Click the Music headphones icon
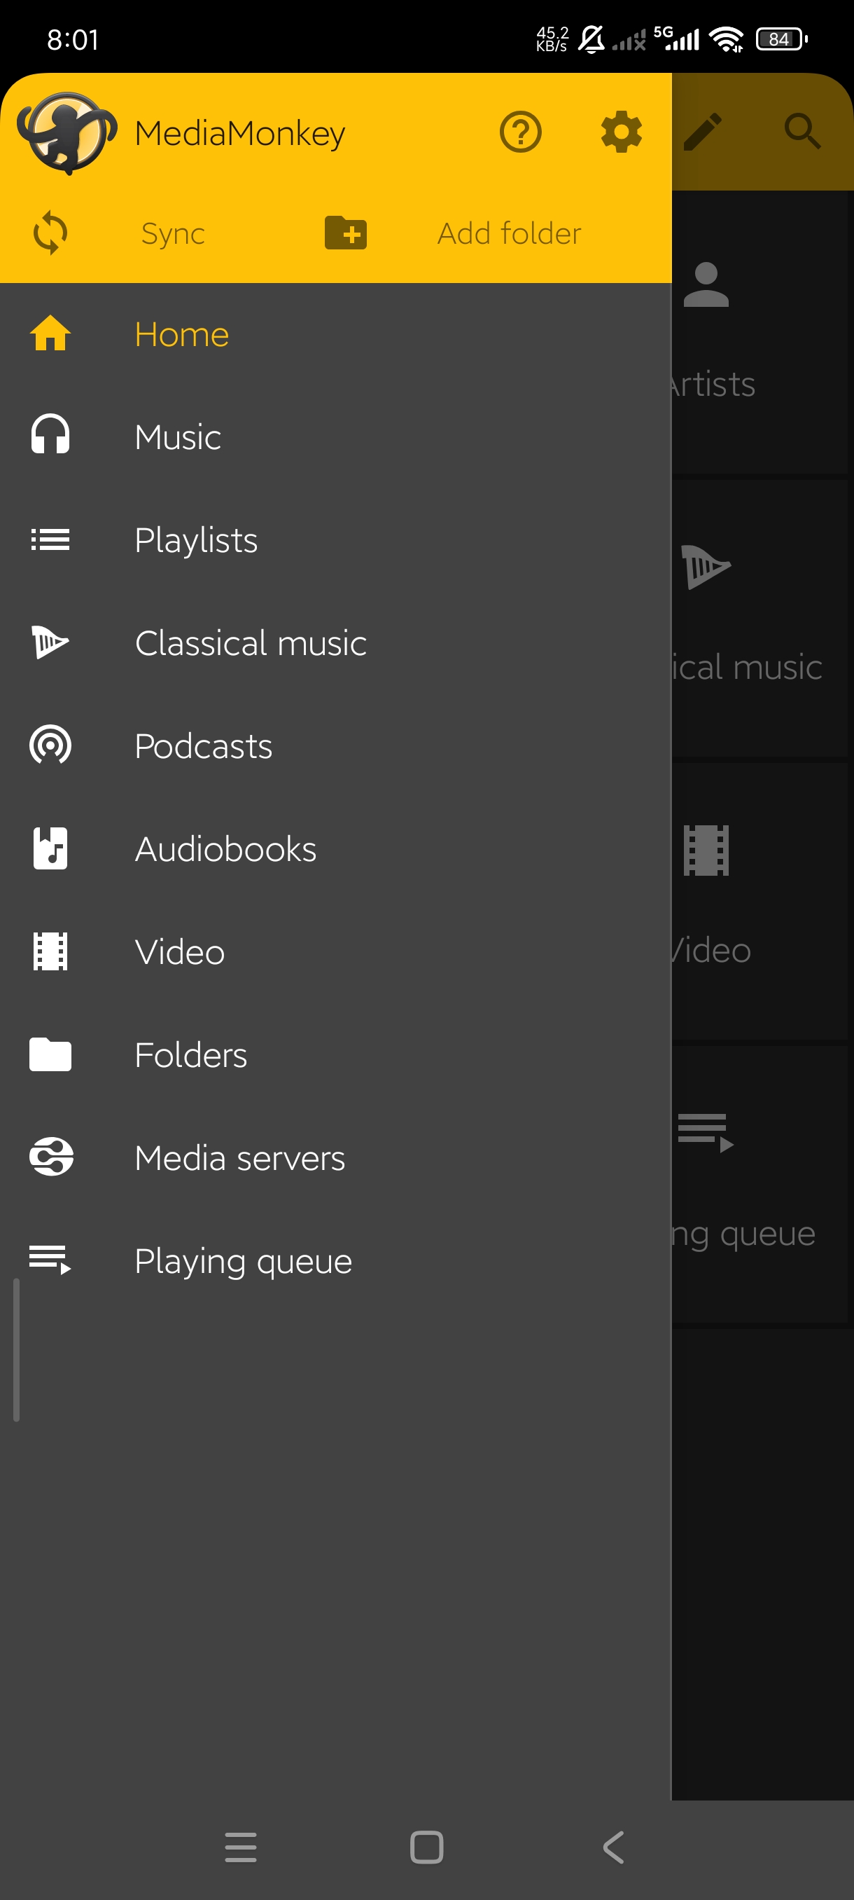 [x=50, y=434]
